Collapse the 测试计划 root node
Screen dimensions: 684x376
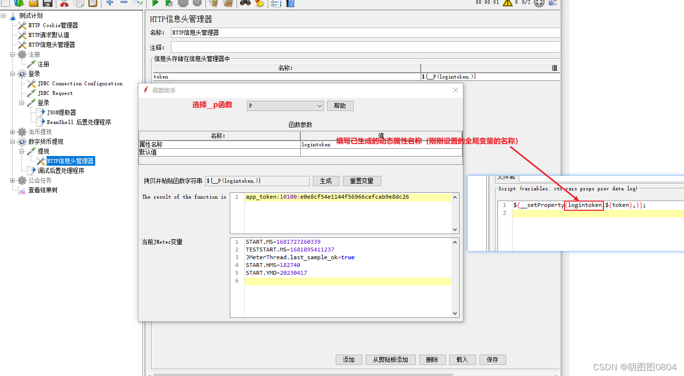[x=3, y=16]
